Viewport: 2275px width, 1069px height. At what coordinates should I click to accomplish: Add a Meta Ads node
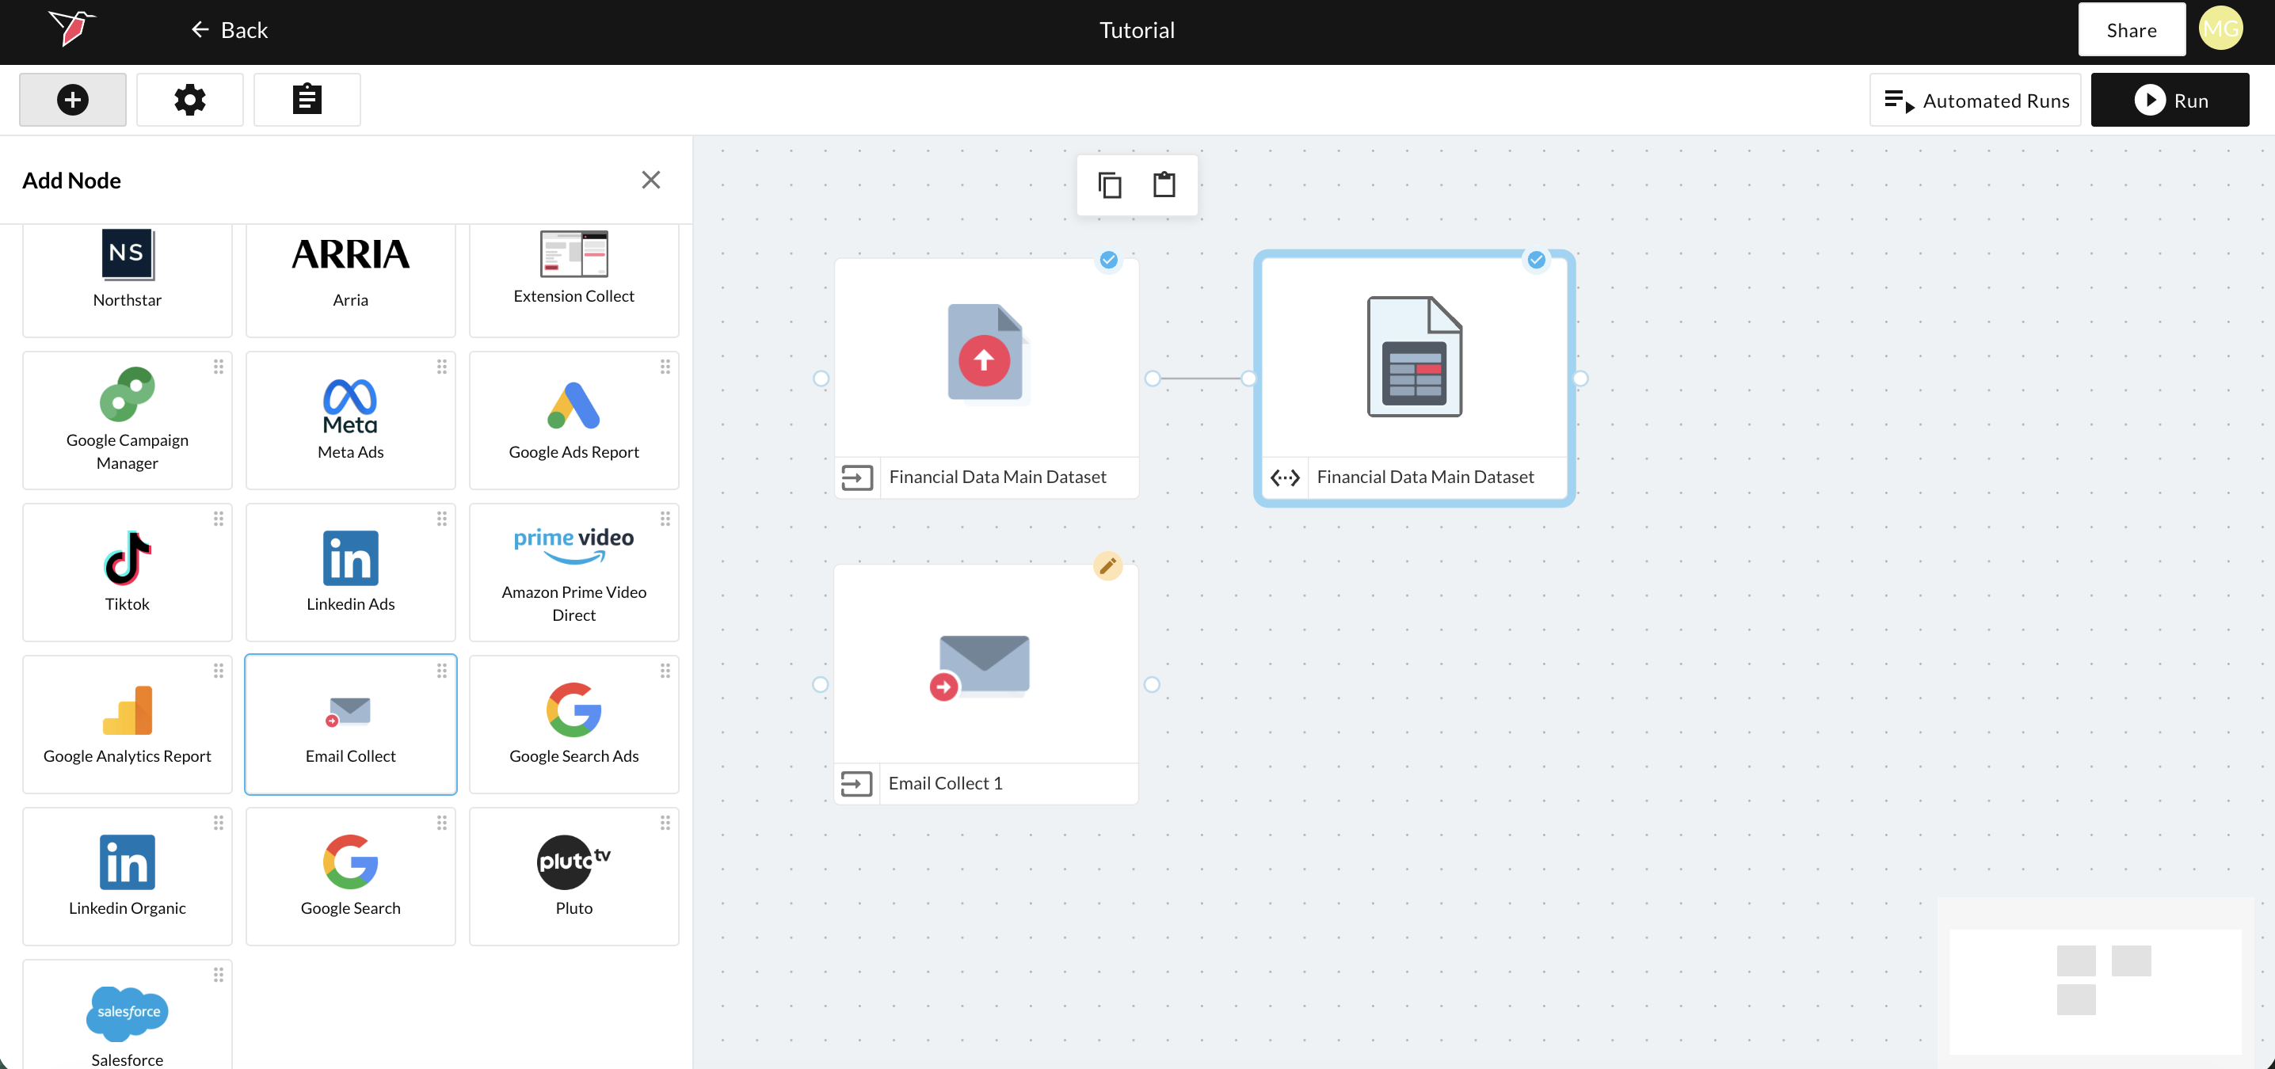(351, 420)
